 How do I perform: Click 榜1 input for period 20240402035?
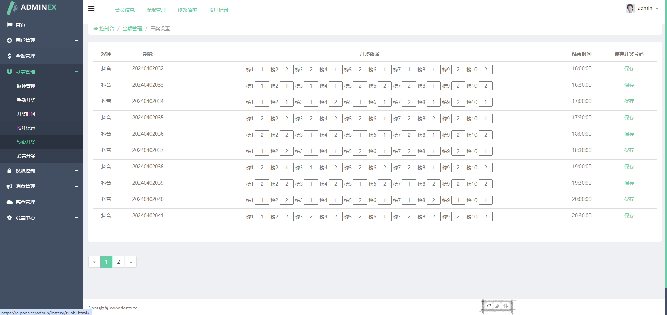[x=262, y=119]
